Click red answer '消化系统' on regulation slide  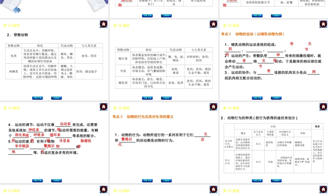tap(22, 136)
